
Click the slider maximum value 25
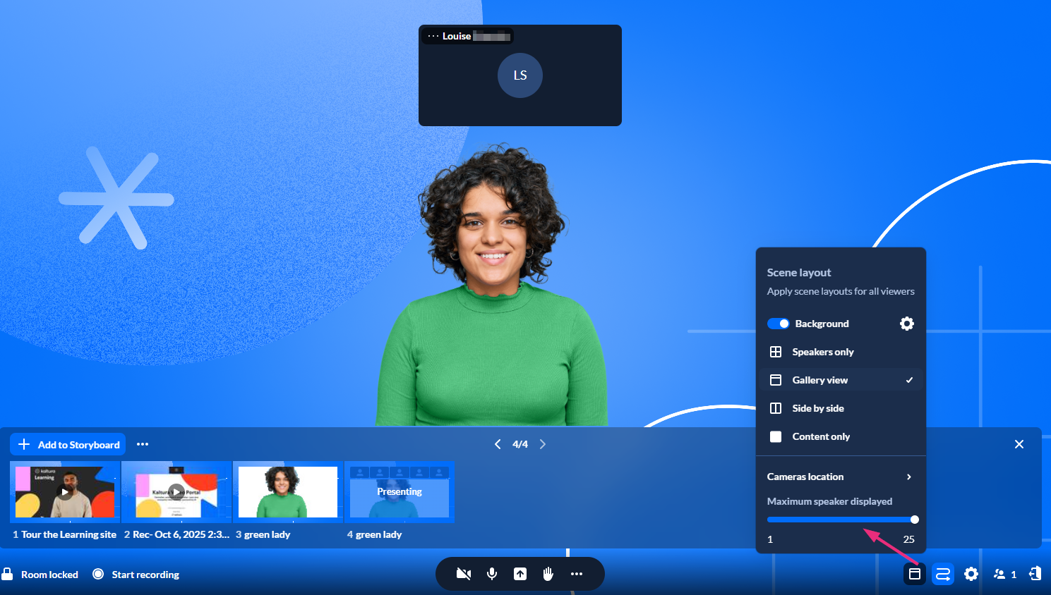[909, 539]
